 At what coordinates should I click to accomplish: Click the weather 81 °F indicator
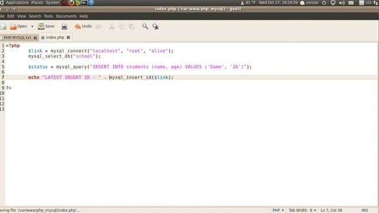(248, 2)
